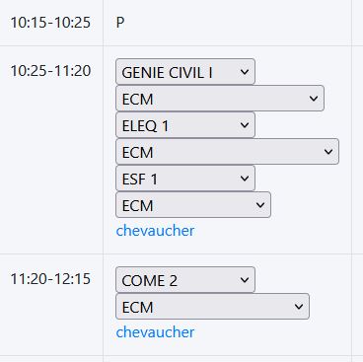This screenshot has height=362, width=363.
Task: Select the 10:15-10:25 time slot label
Action: click(50, 23)
